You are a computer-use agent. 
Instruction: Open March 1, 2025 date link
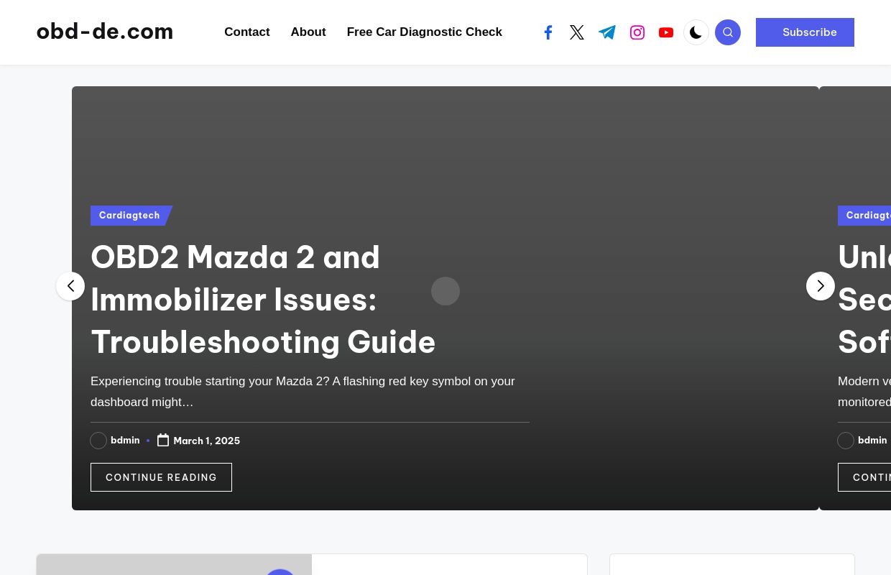207,441
